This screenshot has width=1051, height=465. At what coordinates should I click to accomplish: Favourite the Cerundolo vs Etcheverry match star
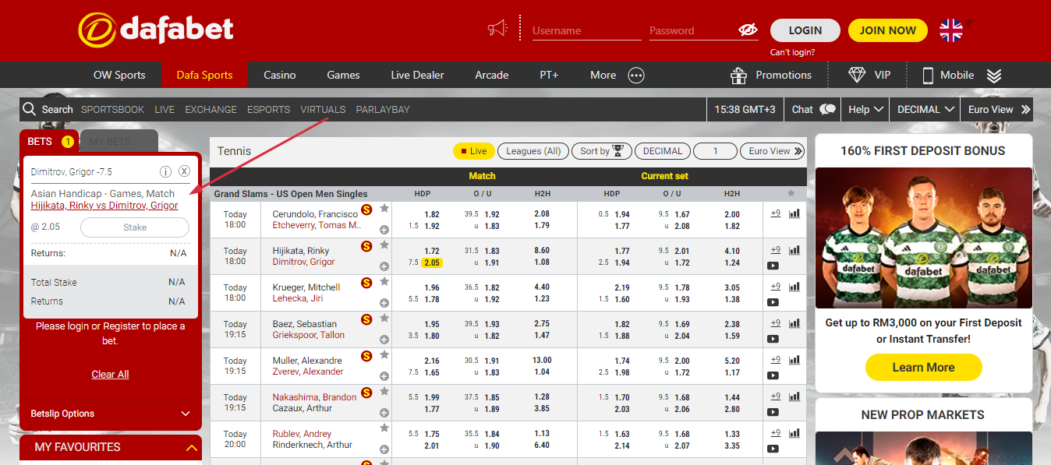pos(384,208)
